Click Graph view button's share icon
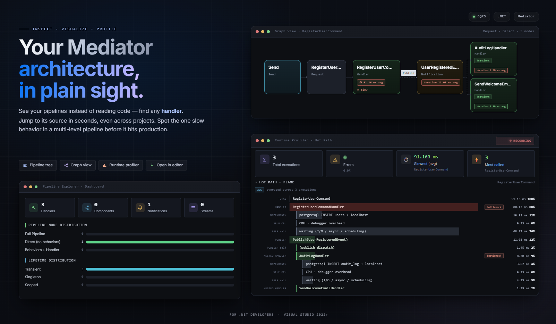The width and height of the screenshot is (556, 324). 66,165
